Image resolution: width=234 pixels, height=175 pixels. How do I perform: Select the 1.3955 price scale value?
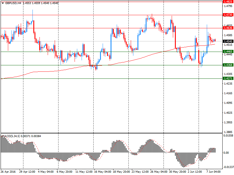pos(228,123)
